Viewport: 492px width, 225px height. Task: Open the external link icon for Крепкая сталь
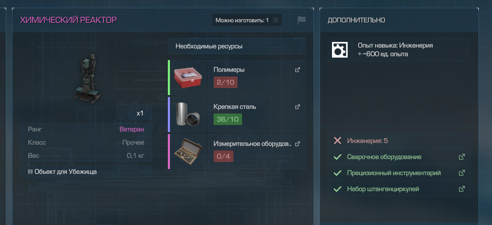(x=297, y=107)
